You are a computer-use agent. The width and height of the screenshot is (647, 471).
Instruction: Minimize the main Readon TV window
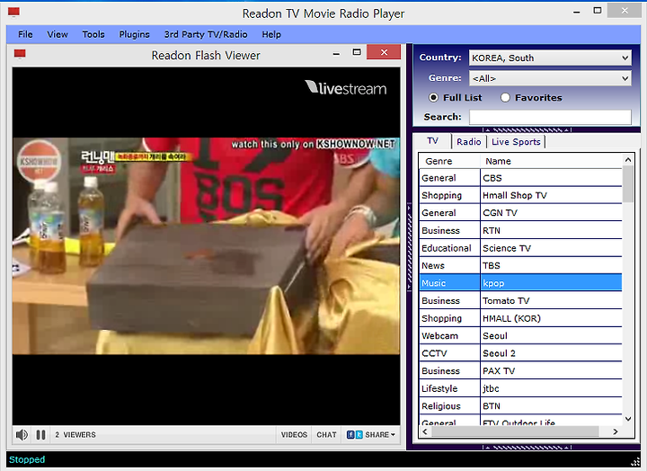[576, 12]
